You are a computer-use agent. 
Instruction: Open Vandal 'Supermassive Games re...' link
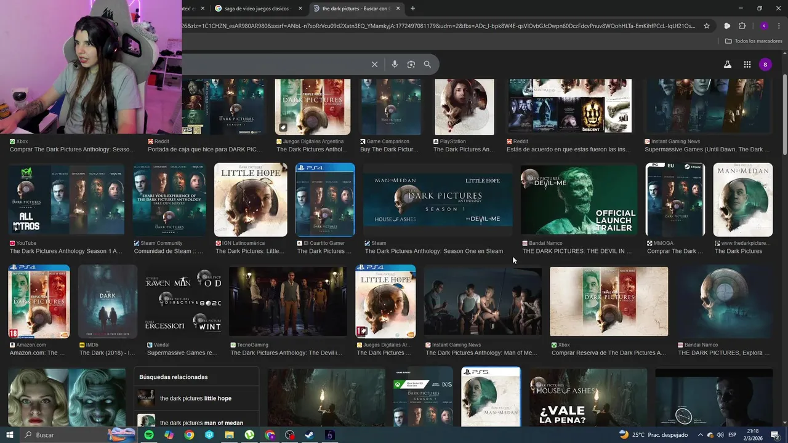(182, 353)
